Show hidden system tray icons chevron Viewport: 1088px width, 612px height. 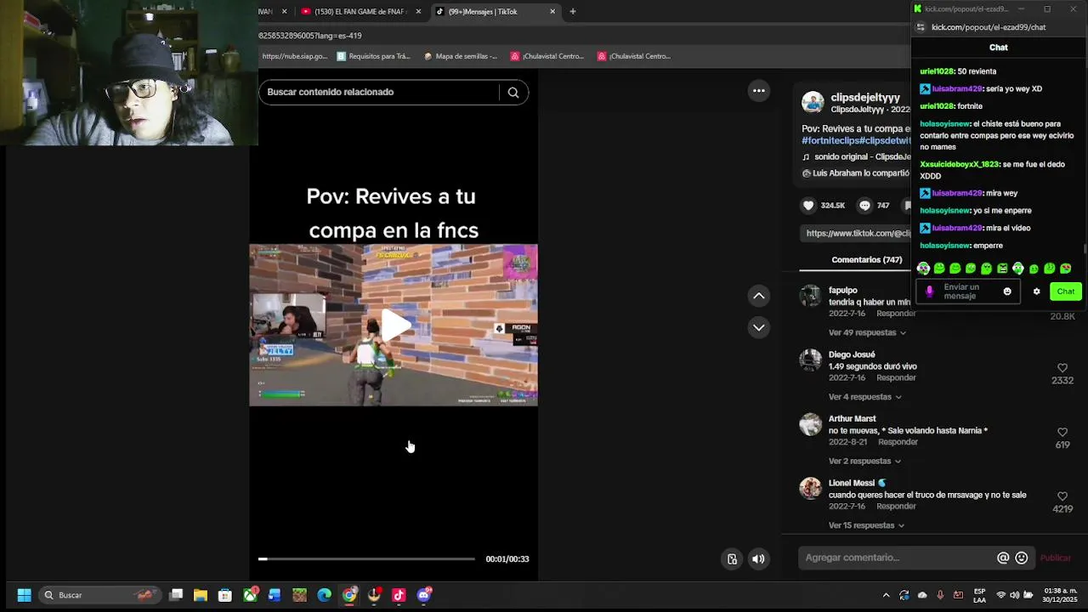886,595
